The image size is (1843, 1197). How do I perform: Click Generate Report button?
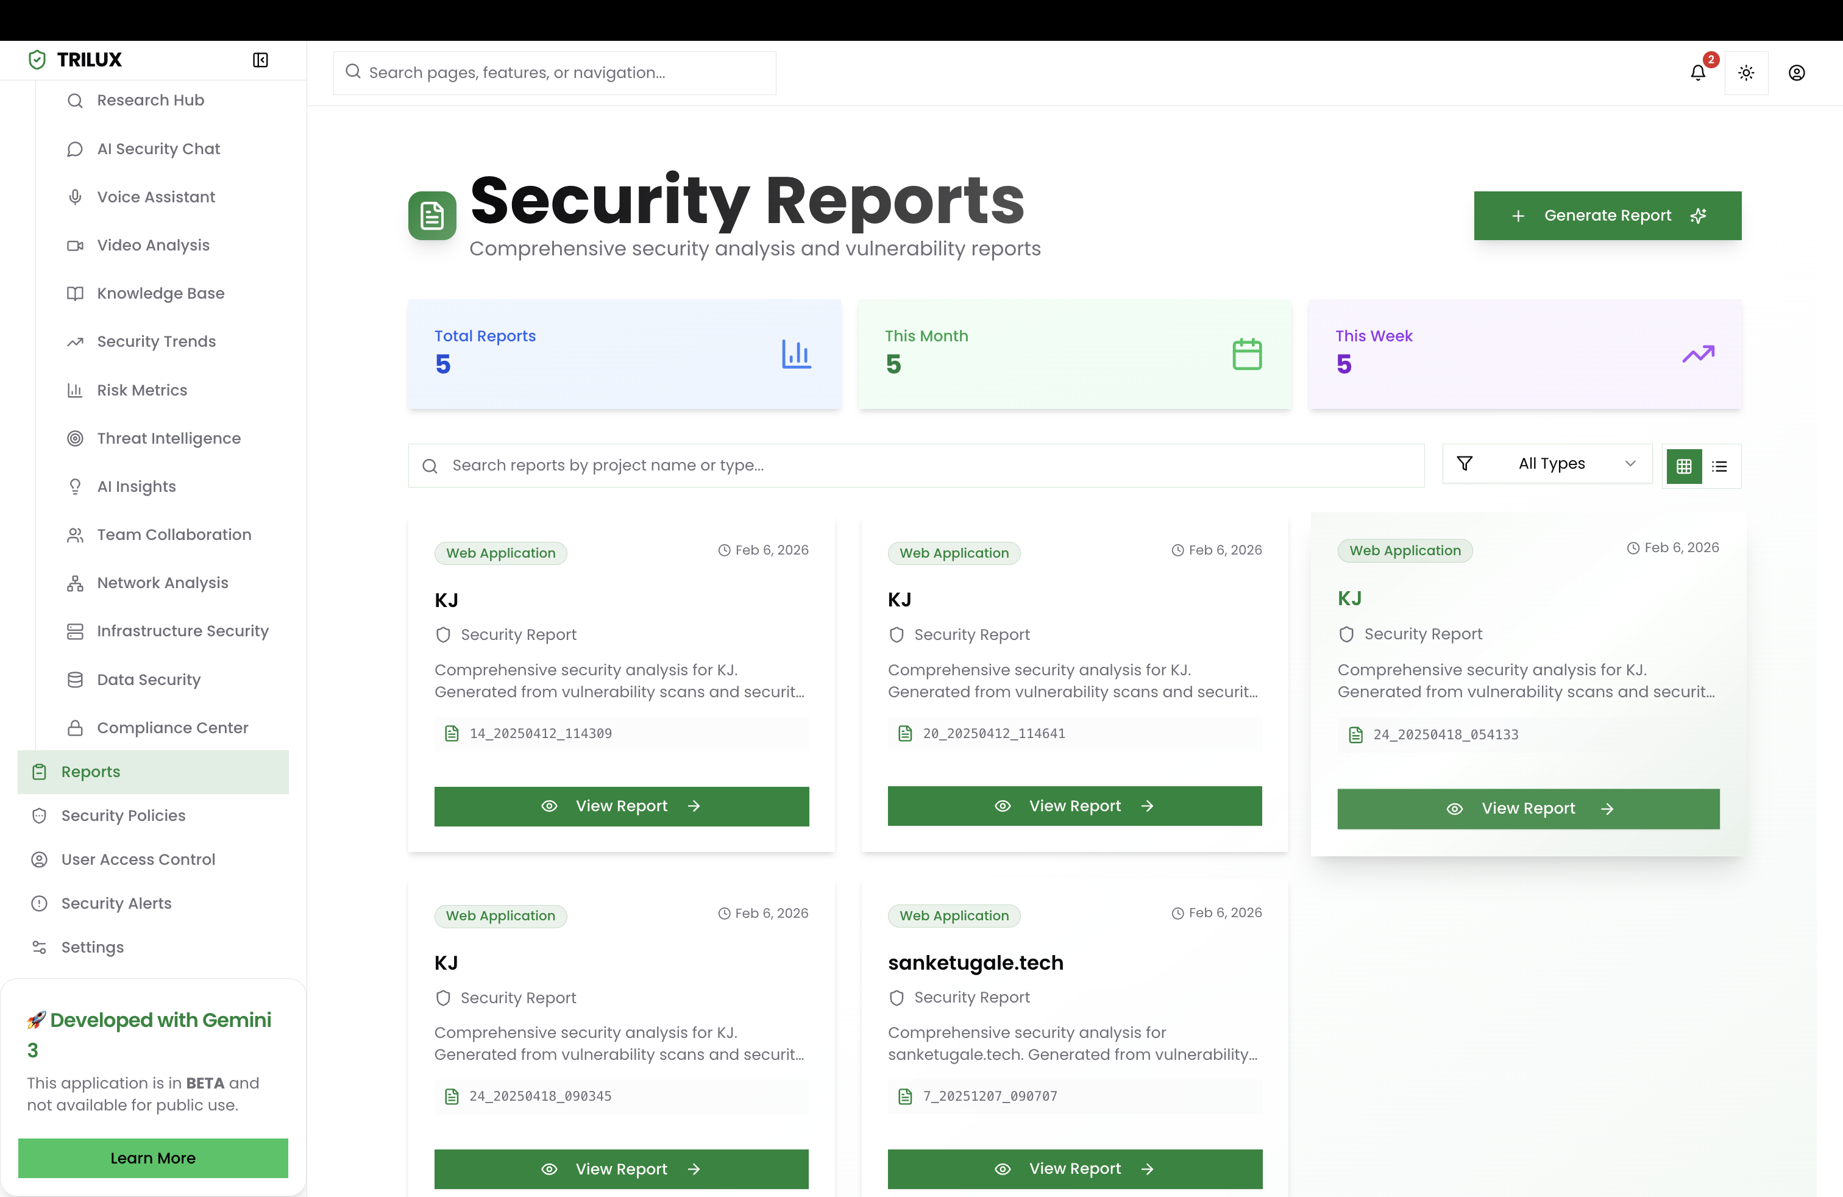(1607, 215)
